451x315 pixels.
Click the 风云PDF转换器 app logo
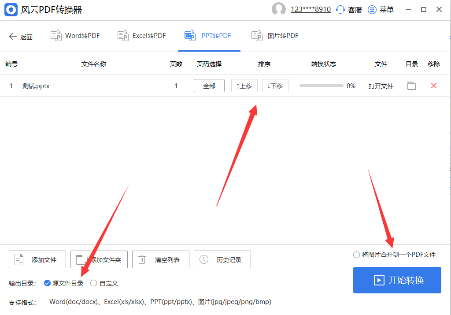[11, 10]
